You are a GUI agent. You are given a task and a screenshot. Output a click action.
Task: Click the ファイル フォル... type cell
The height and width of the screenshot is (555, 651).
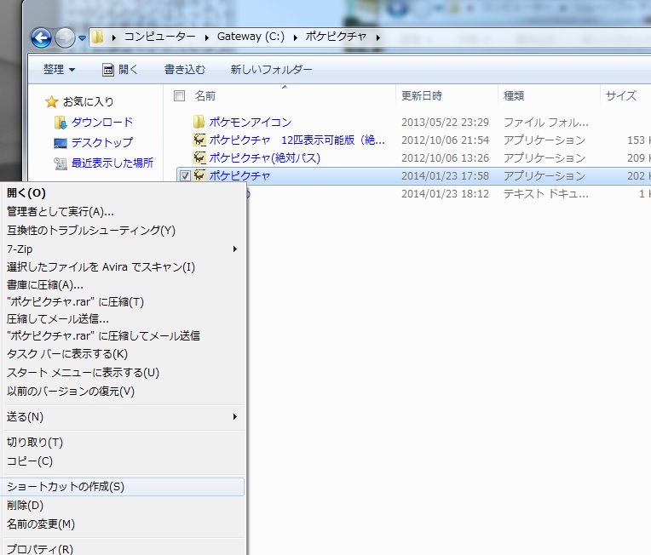coord(546,123)
